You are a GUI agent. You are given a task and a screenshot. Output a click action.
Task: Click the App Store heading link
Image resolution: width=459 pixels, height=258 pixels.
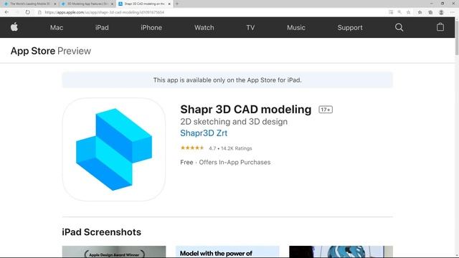pos(33,51)
